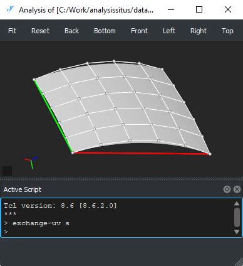Select the red surface edge
The image size is (243, 266).
(141, 153)
